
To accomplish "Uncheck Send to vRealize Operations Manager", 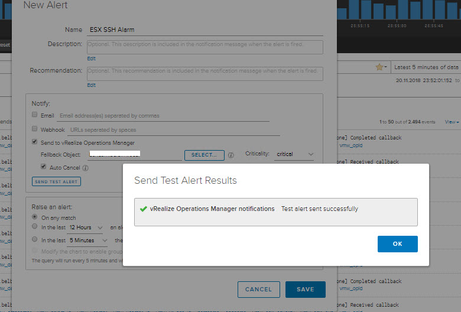I will point(35,142).
